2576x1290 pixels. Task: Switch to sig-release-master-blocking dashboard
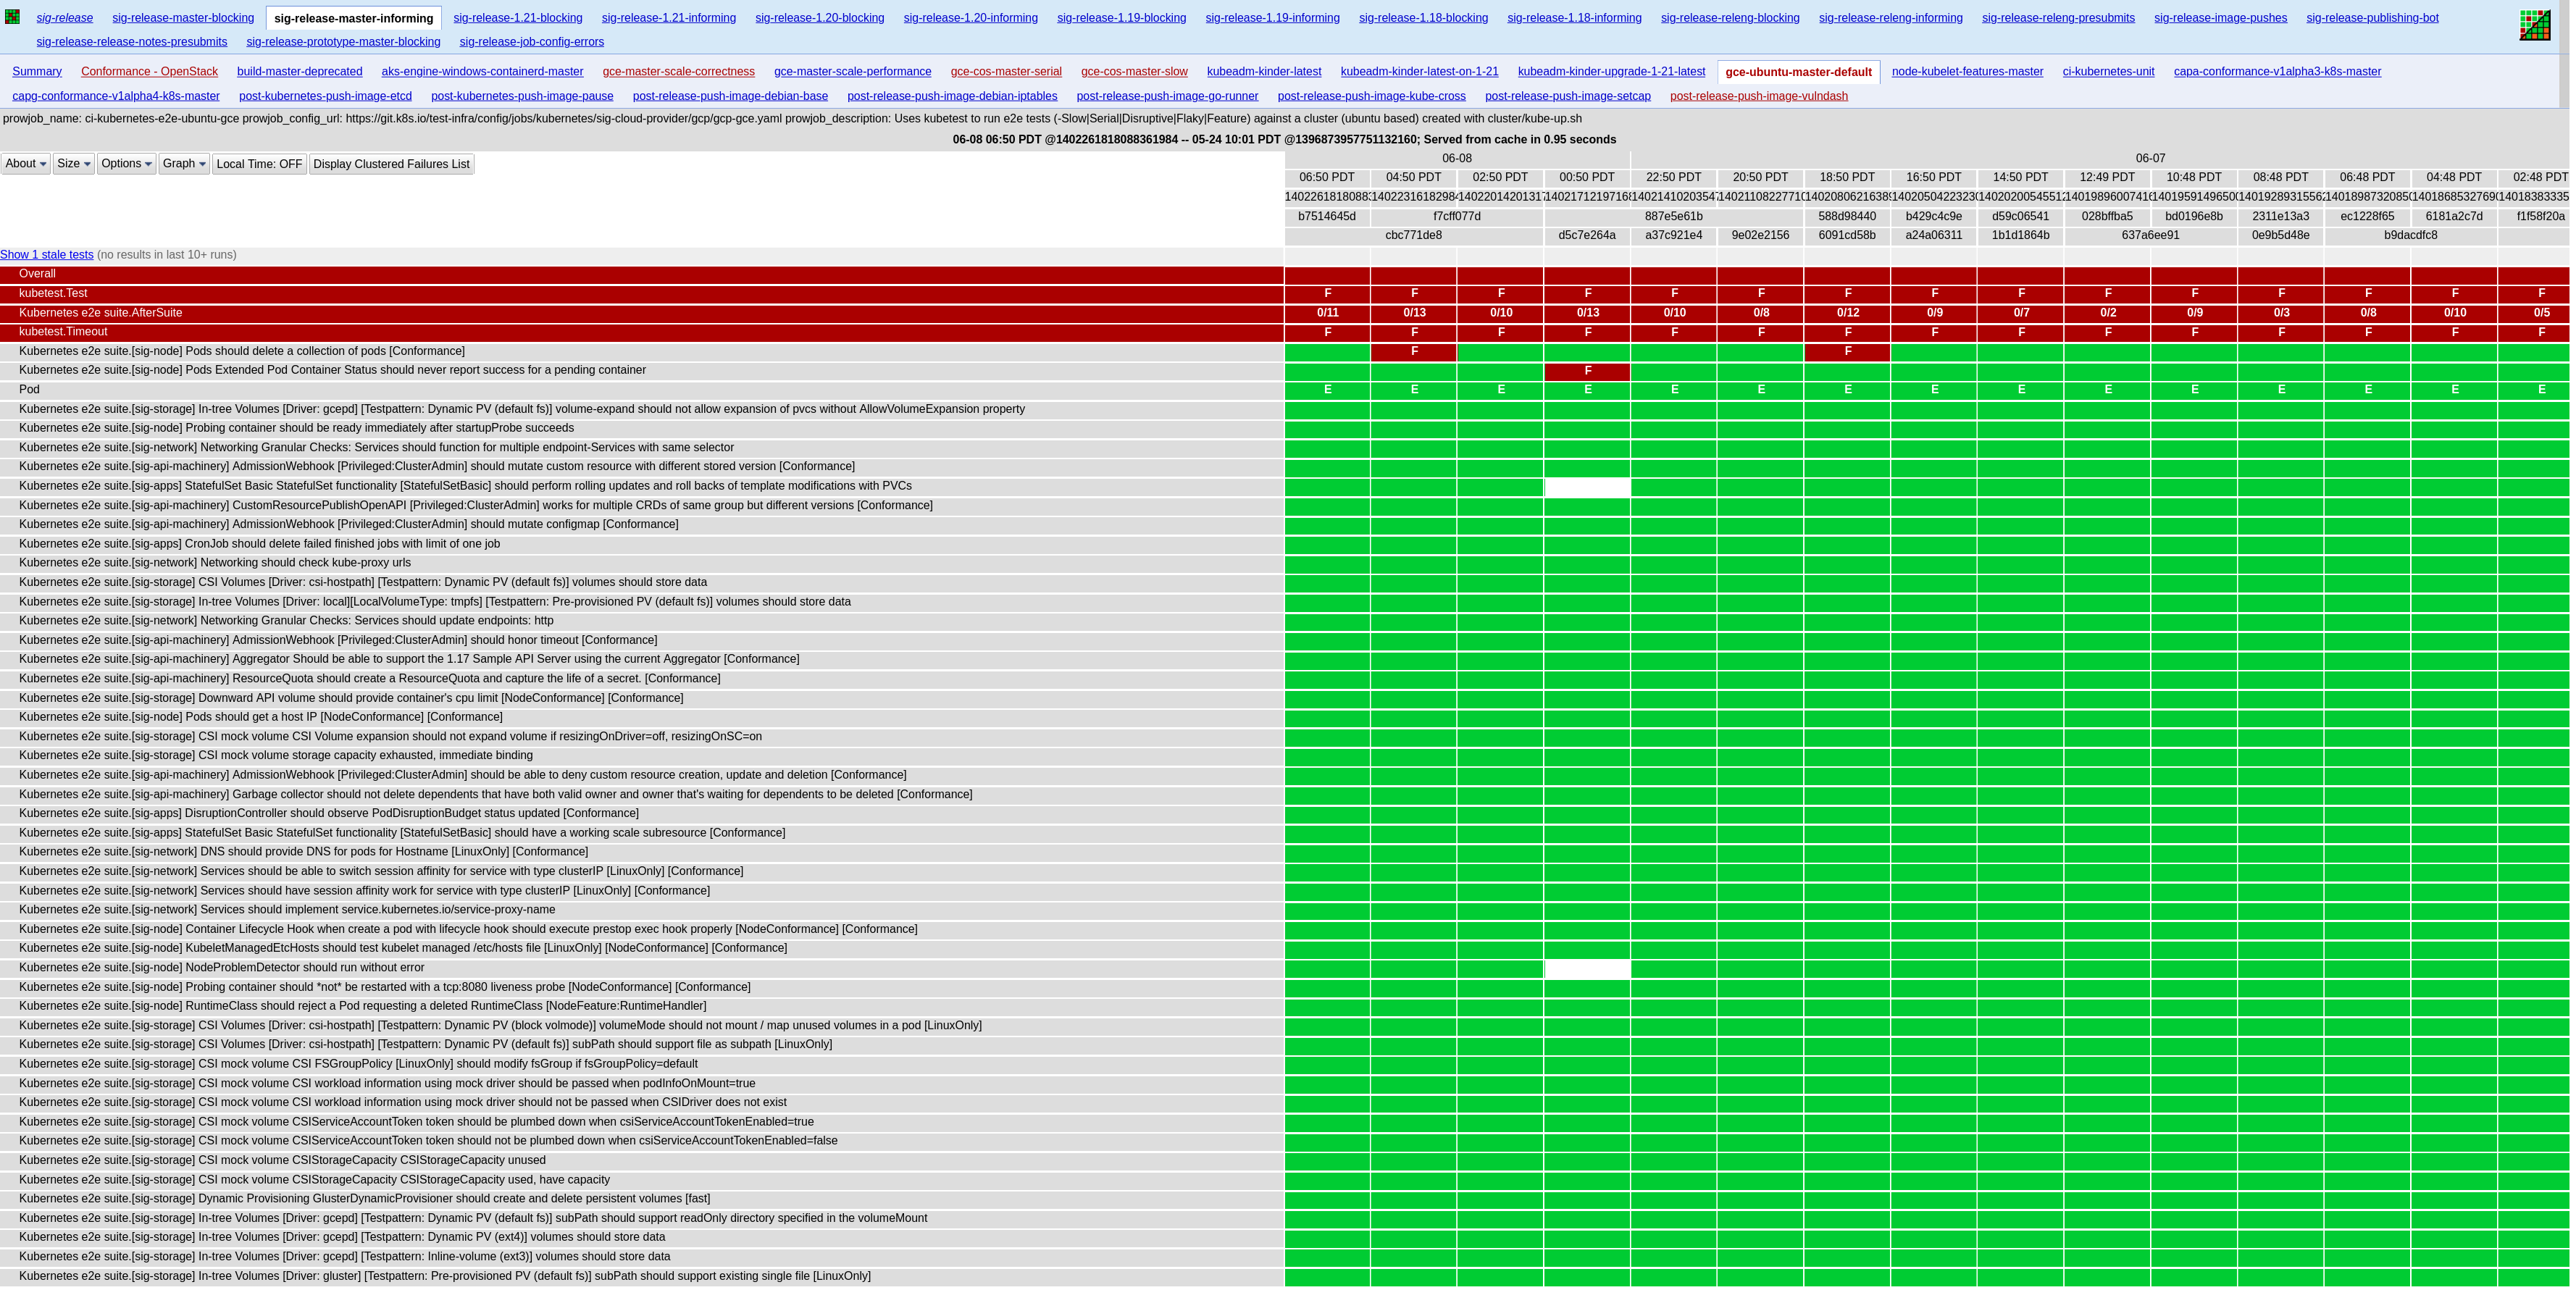tap(183, 18)
